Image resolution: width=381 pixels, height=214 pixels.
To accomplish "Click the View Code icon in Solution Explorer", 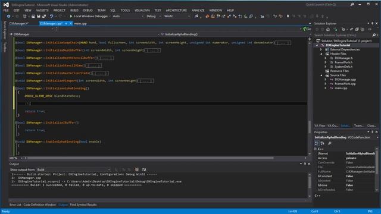I will pyautogui.click(x=370, y=29).
